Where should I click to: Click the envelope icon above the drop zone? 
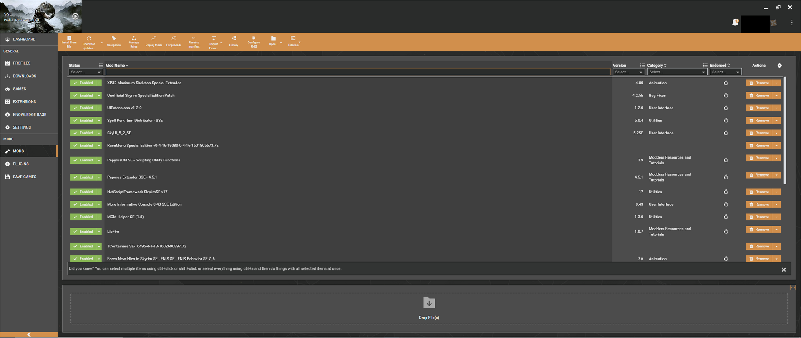[793, 288]
